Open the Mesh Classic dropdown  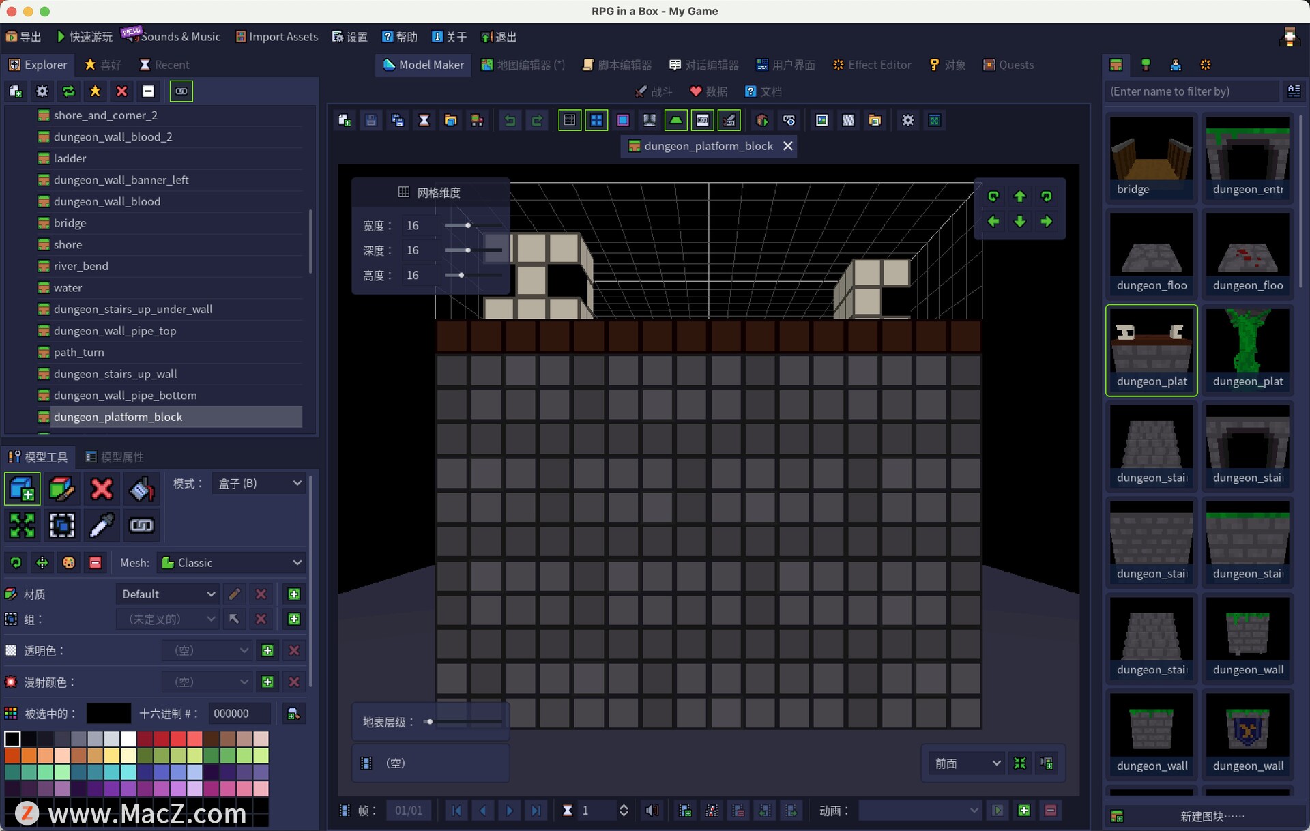(231, 562)
